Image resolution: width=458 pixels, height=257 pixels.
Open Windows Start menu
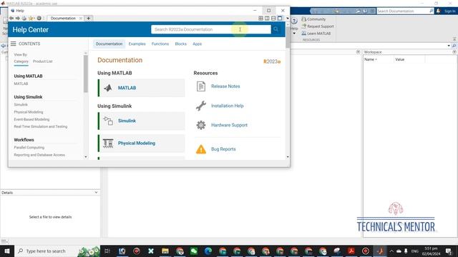7,251
